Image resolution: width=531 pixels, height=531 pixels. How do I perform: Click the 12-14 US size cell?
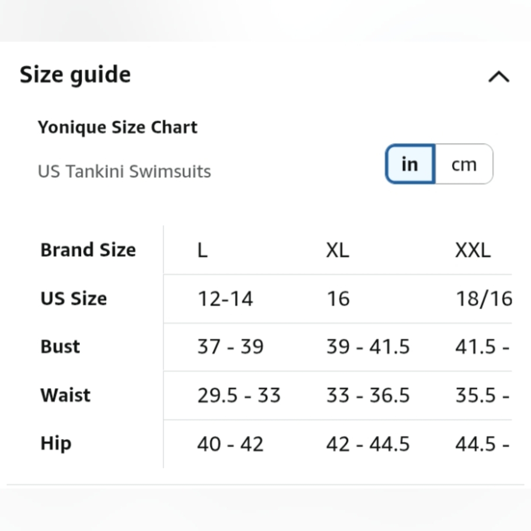tap(225, 298)
